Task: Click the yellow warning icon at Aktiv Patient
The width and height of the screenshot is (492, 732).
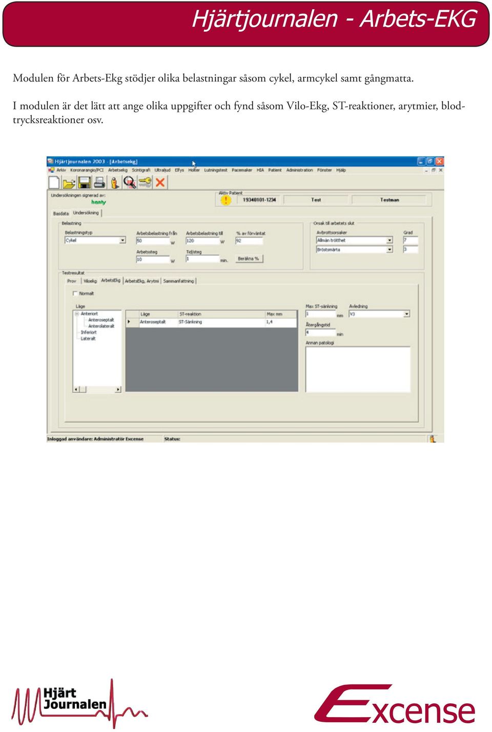Action: pyautogui.click(x=225, y=200)
